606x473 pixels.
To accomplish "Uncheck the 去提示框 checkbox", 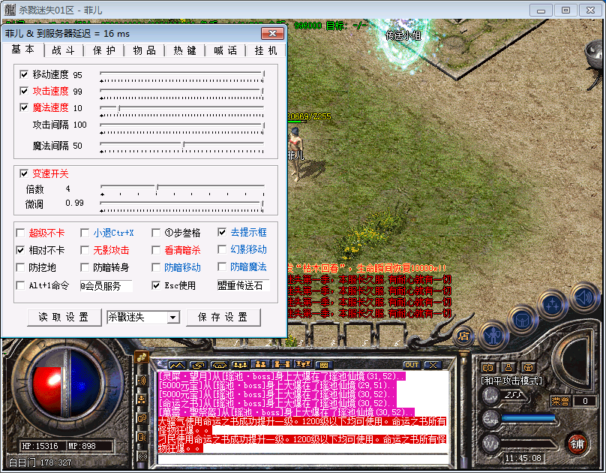I will 222,232.
